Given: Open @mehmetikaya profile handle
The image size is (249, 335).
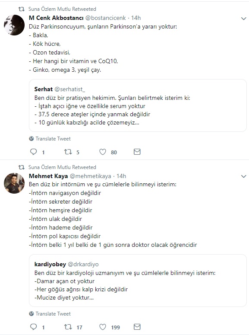Looking at the screenshot, I should (x=91, y=176).
